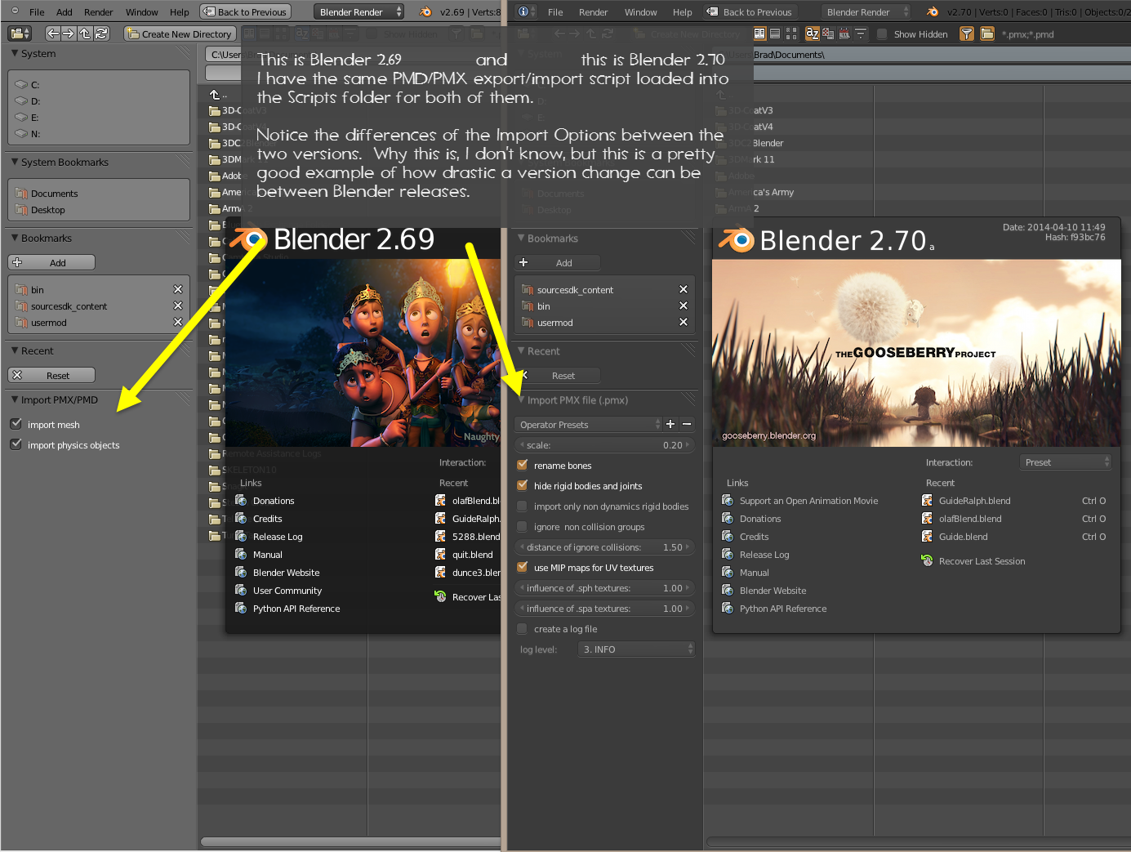Open Python API Reference link on 2.69 splash
The width and height of the screenshot is (1131, 852).
pyautogui.click(x=287, y=609)
